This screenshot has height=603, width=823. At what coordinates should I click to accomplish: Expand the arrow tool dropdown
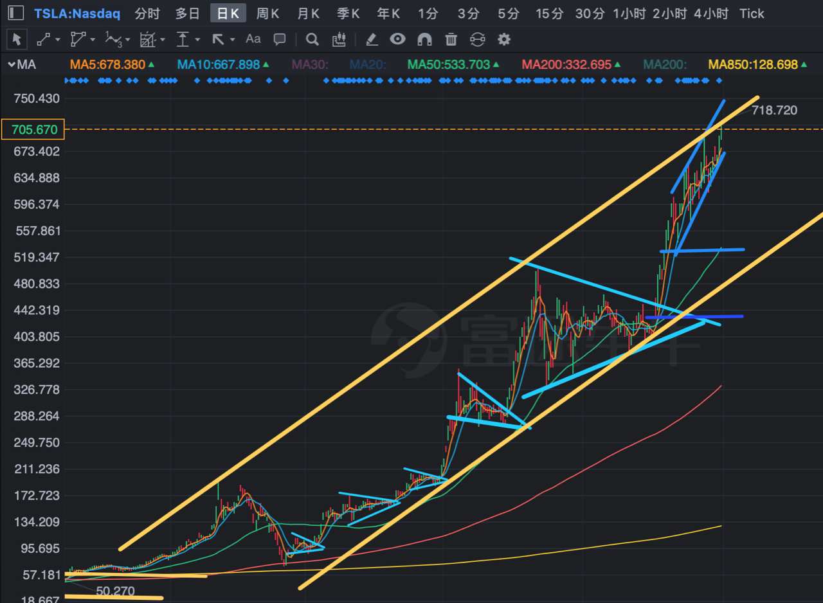click(x=232, y=40)
